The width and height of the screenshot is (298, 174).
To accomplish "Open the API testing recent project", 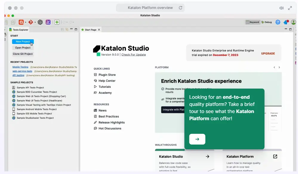I will click(x=18, y=75).
